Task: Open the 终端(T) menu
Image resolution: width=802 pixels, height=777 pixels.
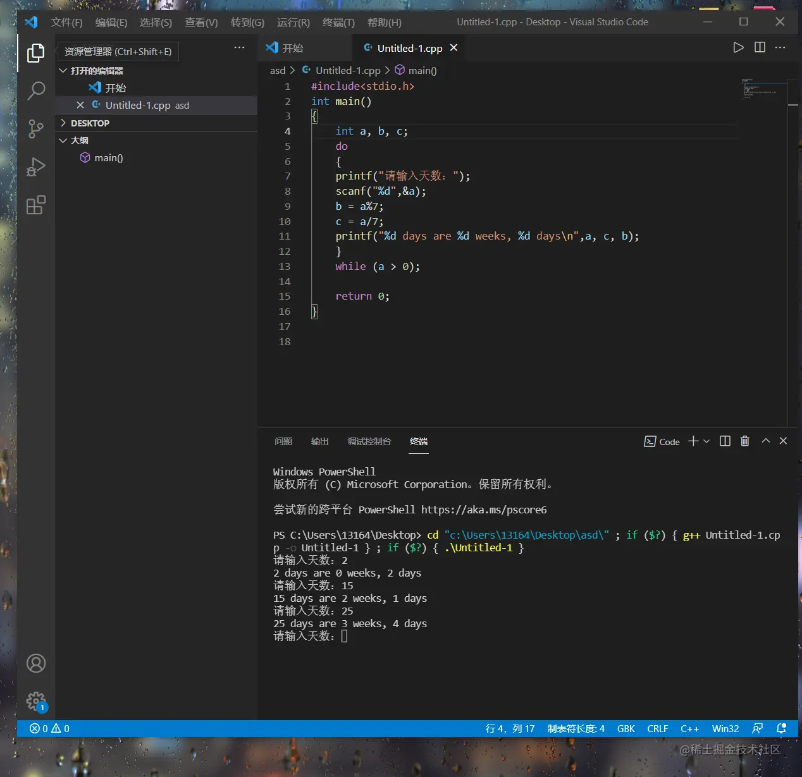Action: point(338,23)
